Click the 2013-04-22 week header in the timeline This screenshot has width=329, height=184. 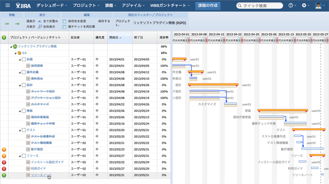pyautogui.click(x=234, y=34)
